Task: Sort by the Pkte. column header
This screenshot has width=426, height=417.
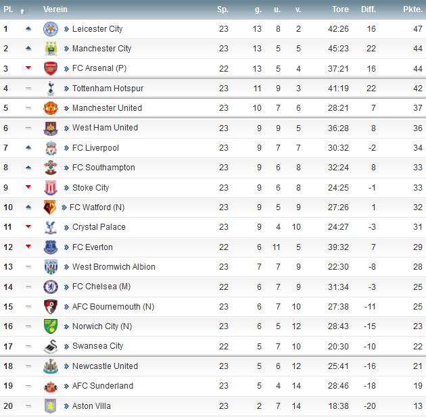Action: [x=412, y=9]
